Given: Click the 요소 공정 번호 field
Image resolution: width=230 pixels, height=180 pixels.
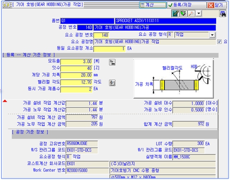Looking at the screenshot, I should click(x=101, y=35).
